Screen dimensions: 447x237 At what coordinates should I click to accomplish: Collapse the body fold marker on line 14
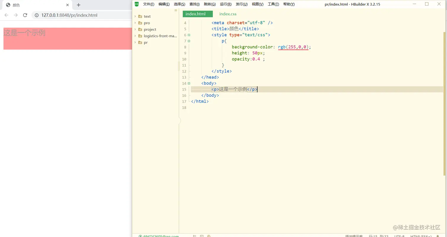point(189,83)
